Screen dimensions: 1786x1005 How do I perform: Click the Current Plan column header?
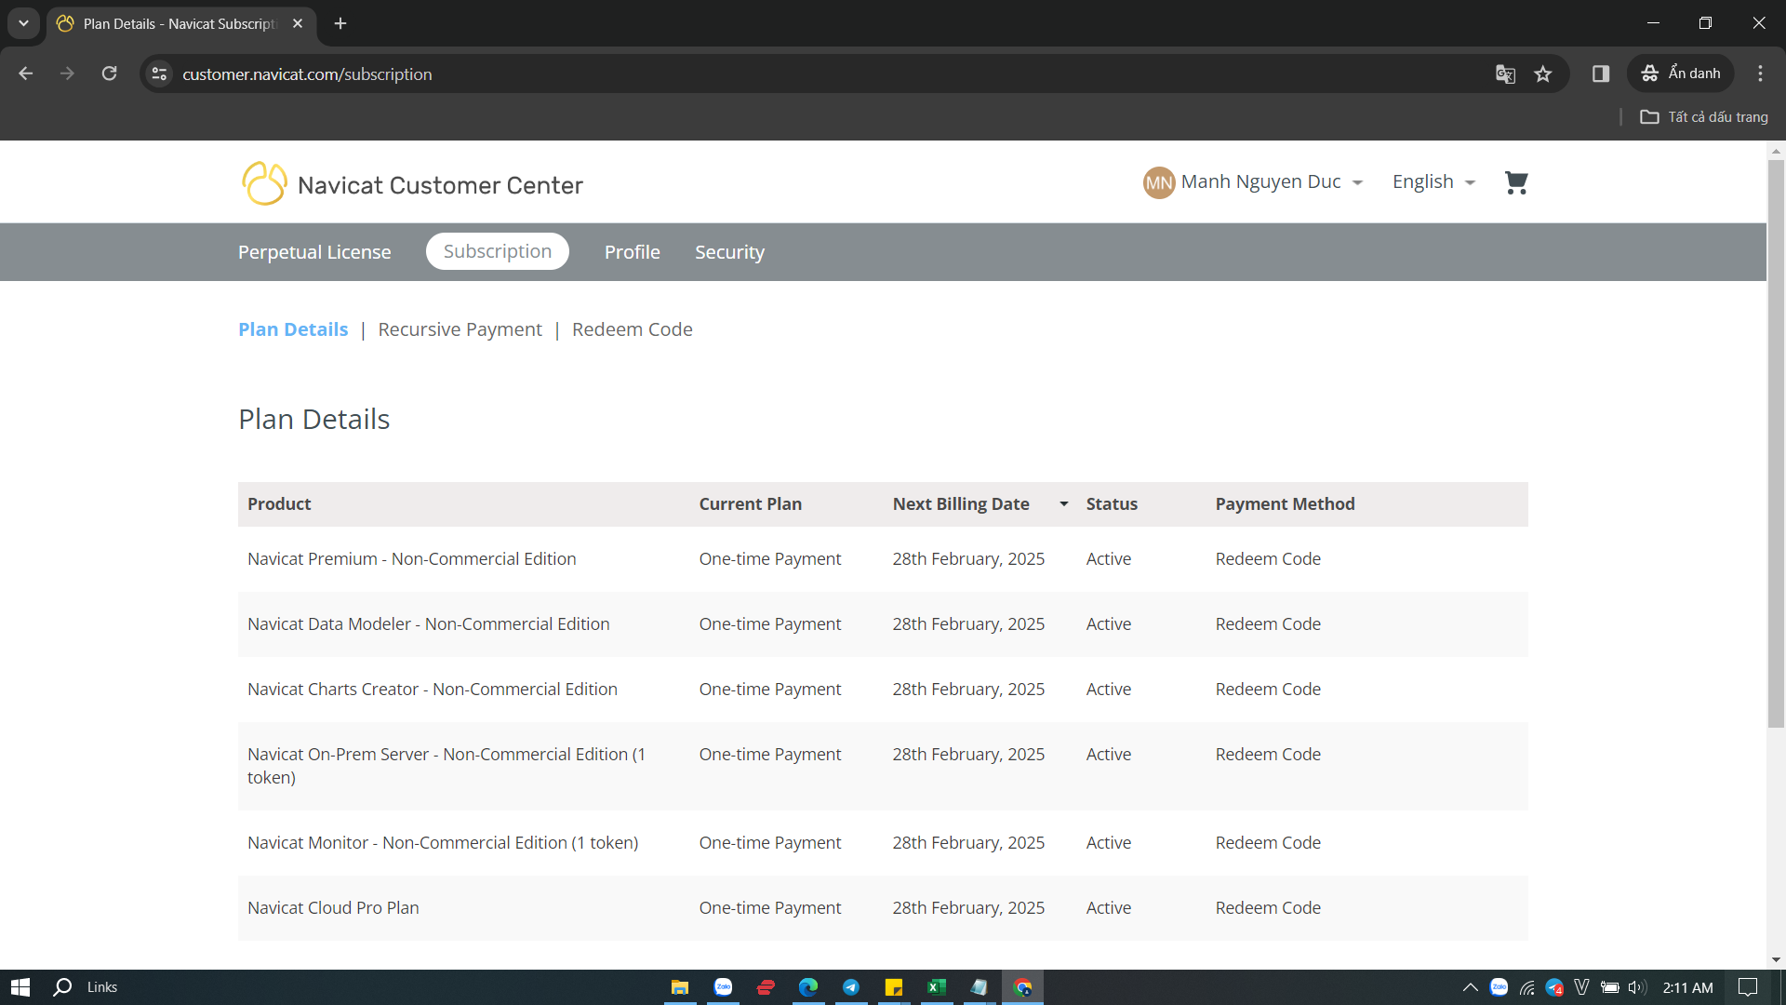[x=751, y=503]
